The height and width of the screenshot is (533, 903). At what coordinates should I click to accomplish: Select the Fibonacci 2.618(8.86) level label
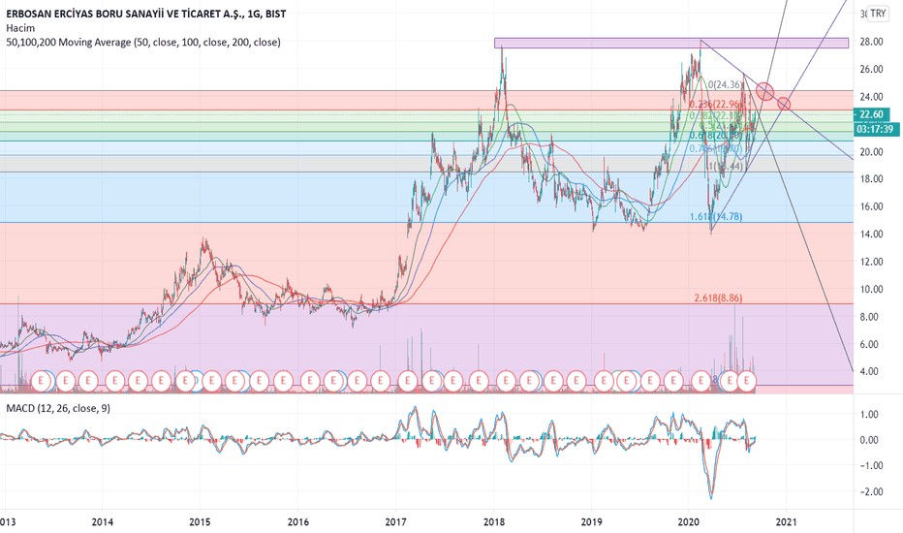click(x=718, y=298)
